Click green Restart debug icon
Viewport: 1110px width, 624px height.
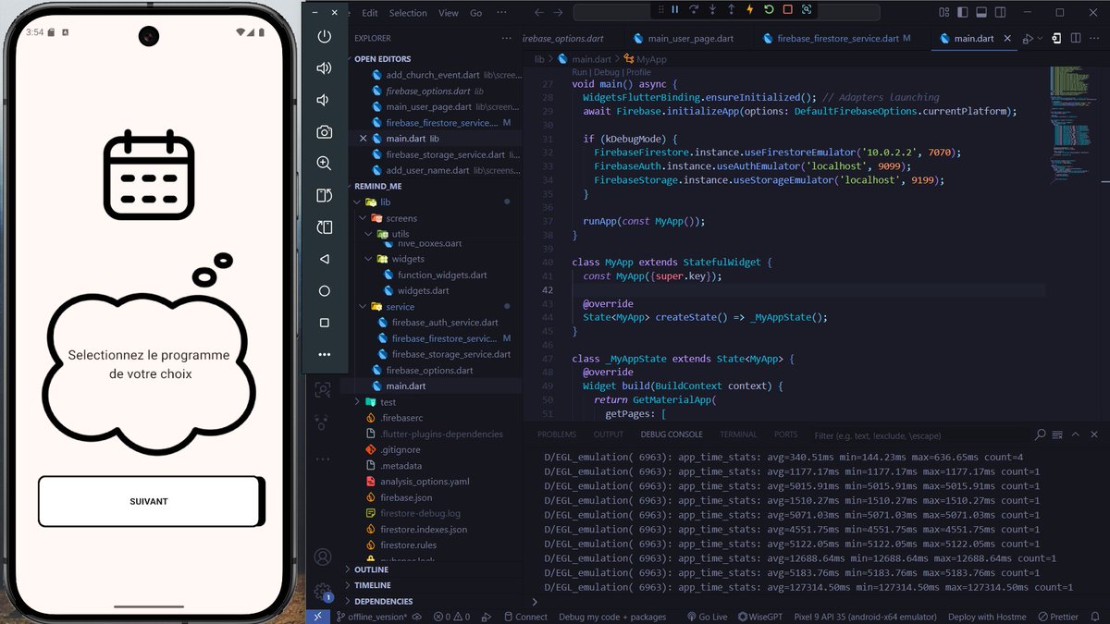[x=768, y=10]
